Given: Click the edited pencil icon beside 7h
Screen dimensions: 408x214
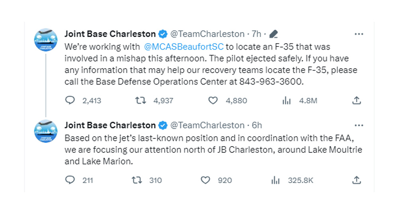Looking at the screenshot, I should (x=273, y=34).
